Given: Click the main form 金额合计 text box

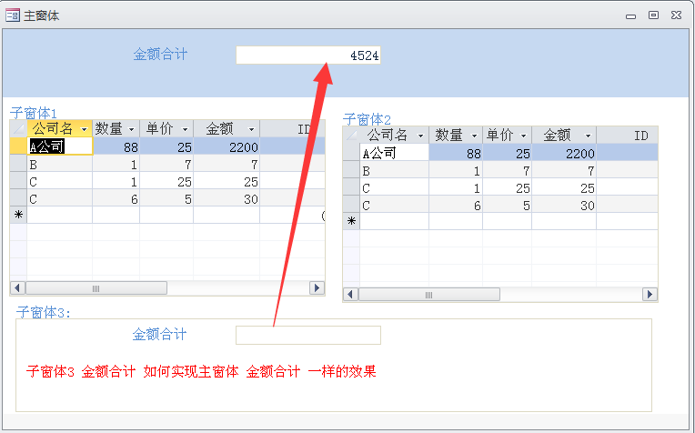Looking at the screenshot, I should pyautogui.click(x=307, y=55).
